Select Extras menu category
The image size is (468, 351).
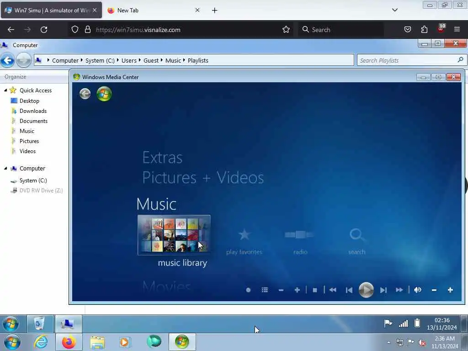point(162,158)
